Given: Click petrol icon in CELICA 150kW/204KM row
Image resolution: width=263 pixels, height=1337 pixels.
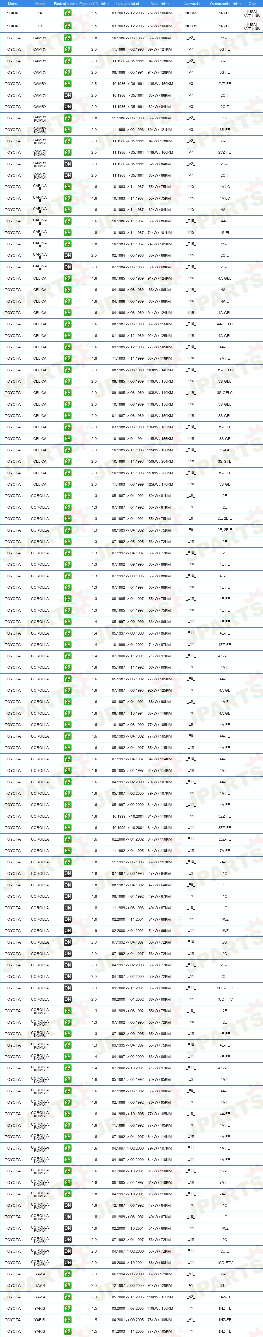Looking at the screenshot, I should 68,461.
